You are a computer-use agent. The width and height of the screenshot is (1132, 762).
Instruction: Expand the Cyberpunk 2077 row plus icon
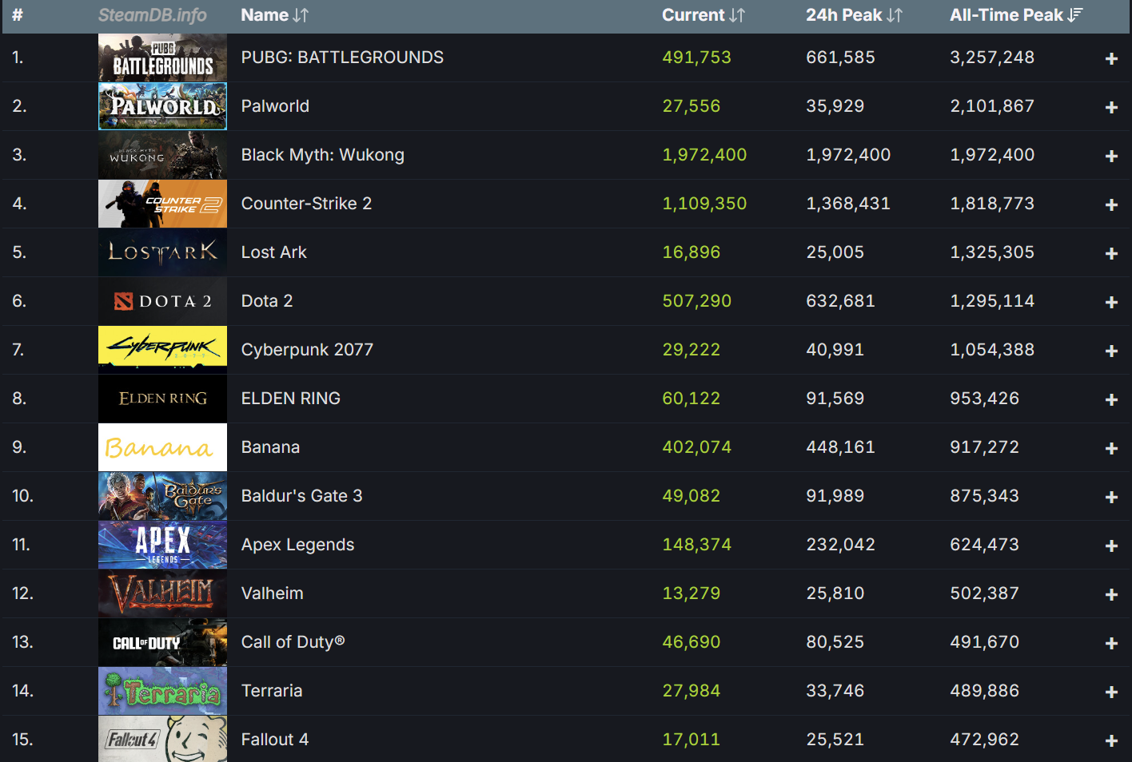pos(1111,351)
